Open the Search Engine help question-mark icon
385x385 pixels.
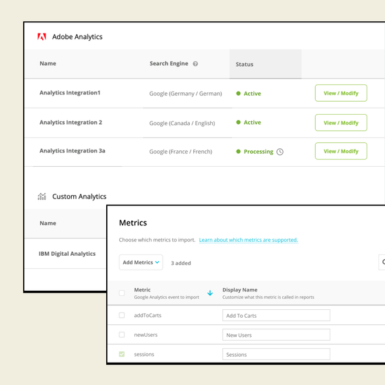click(x=195, y=64)
